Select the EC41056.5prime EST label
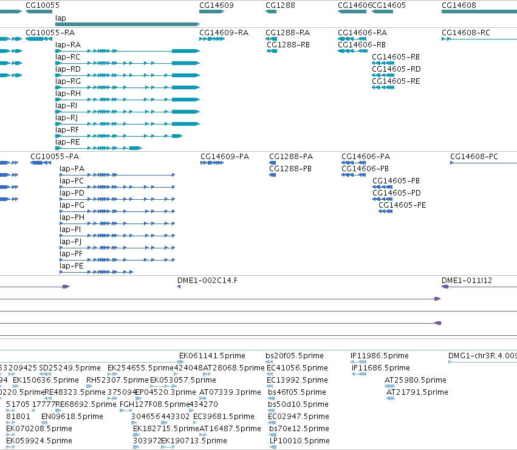The height and width of the screenshot is (450, 517). pyautogui.click(x=298, y=368)
